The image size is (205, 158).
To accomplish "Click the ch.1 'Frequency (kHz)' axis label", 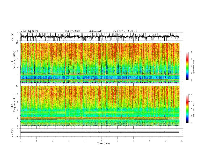I will [x=14, y=60].
